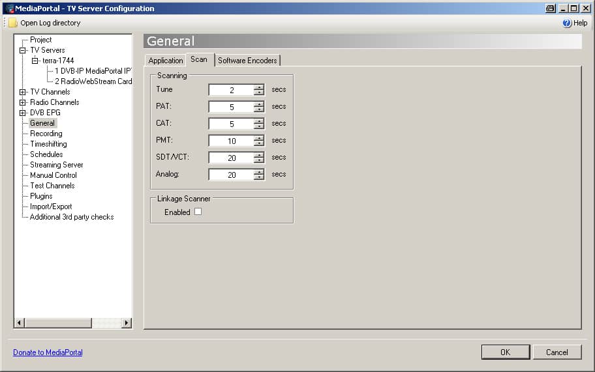
Task: Decrease the PMT timeout with down arrow
Action: [x=259, y=143]
